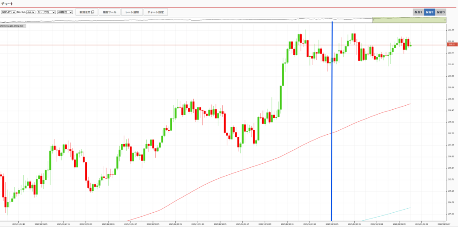Expand the Ask price type dropdown
The width and height of the screenshot is (458, 227).
[x=30, y=12]
